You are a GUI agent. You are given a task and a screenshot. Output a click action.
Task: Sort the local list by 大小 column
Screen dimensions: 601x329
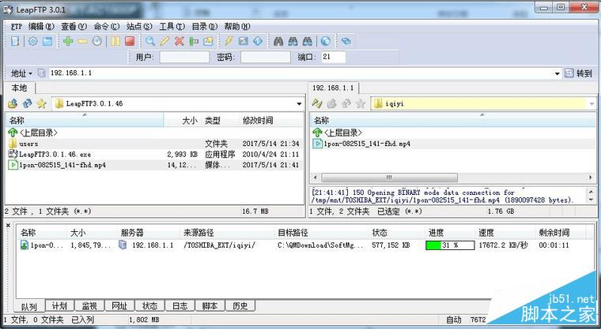click(x=182, y=121)
